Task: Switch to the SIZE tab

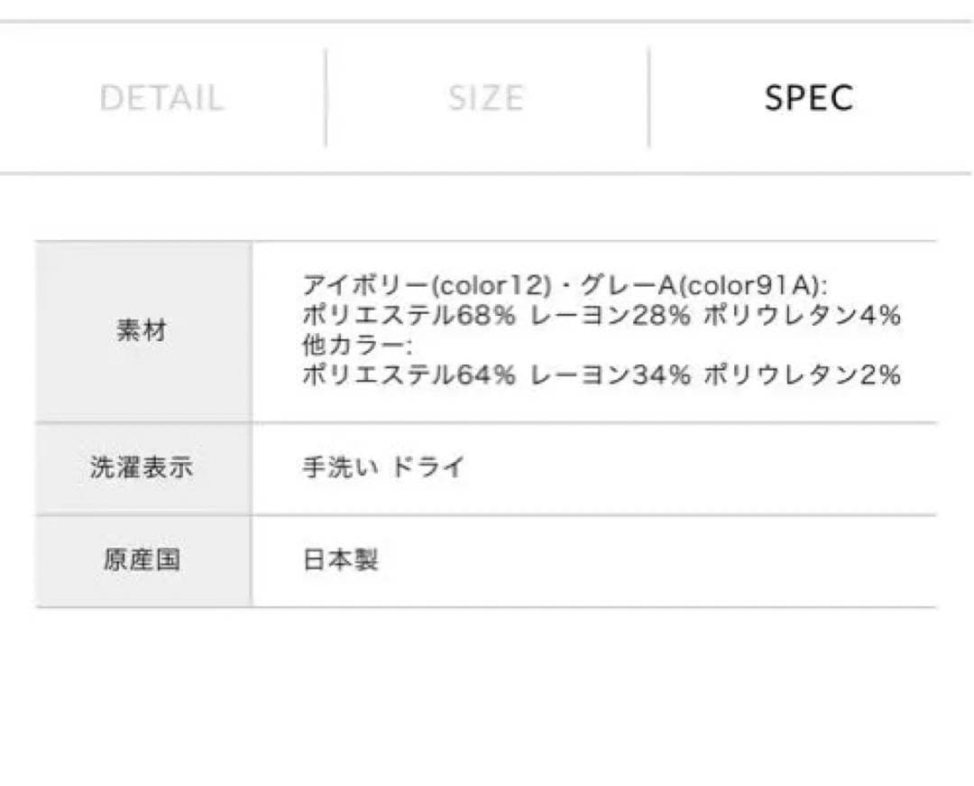Action: point(485,97)
